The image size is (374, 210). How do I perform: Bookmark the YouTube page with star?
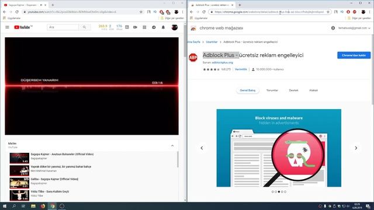coord(141,12)
